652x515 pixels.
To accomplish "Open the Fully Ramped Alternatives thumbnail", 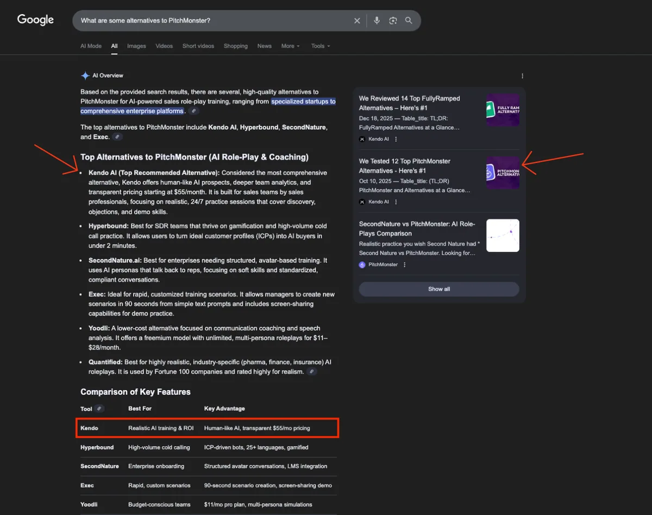I will (503, 110).
